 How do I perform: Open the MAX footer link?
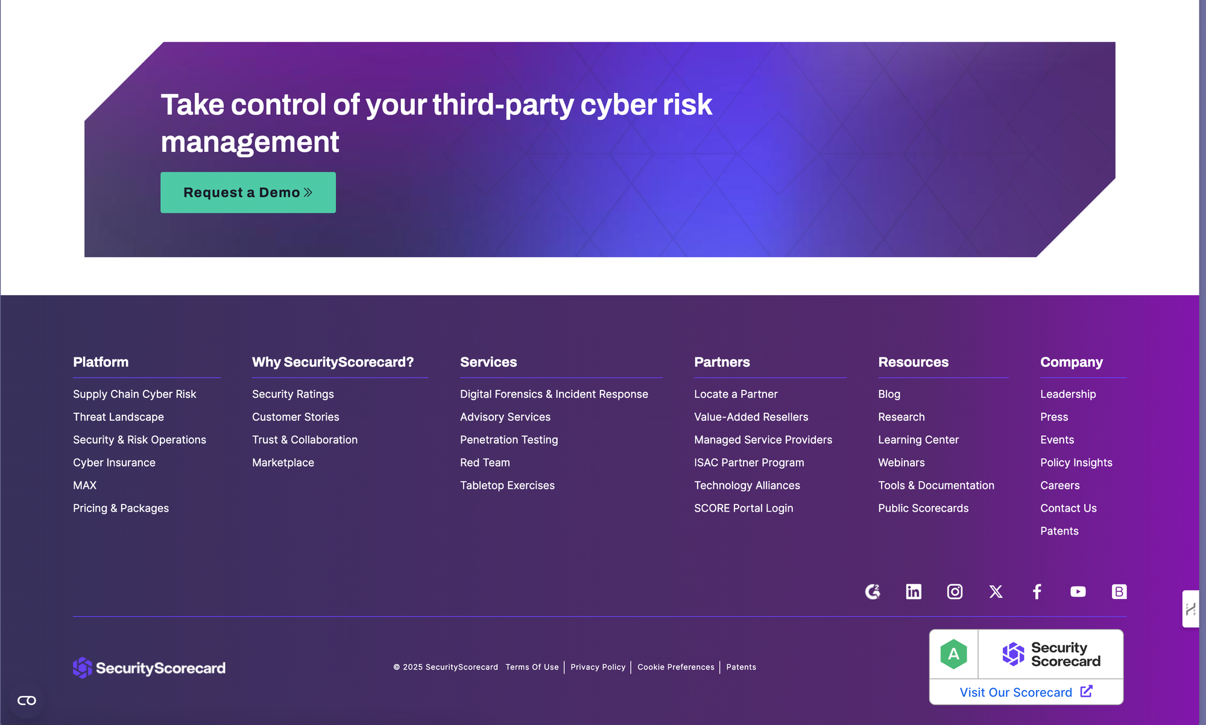pos(84,486)
